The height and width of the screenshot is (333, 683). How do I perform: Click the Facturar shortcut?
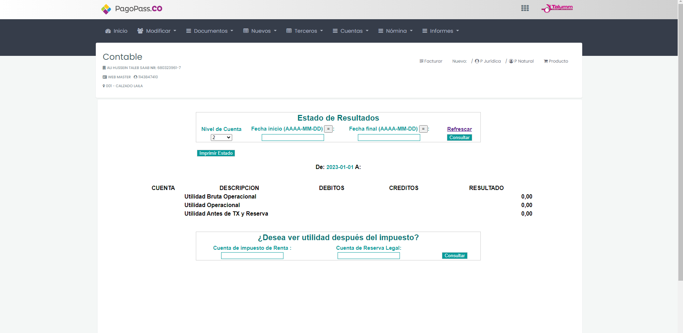click(x=431, y=61)
